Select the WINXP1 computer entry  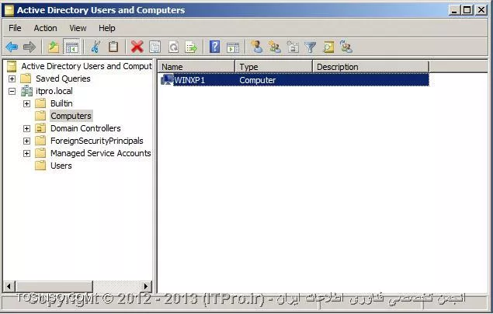click(189, 80)
